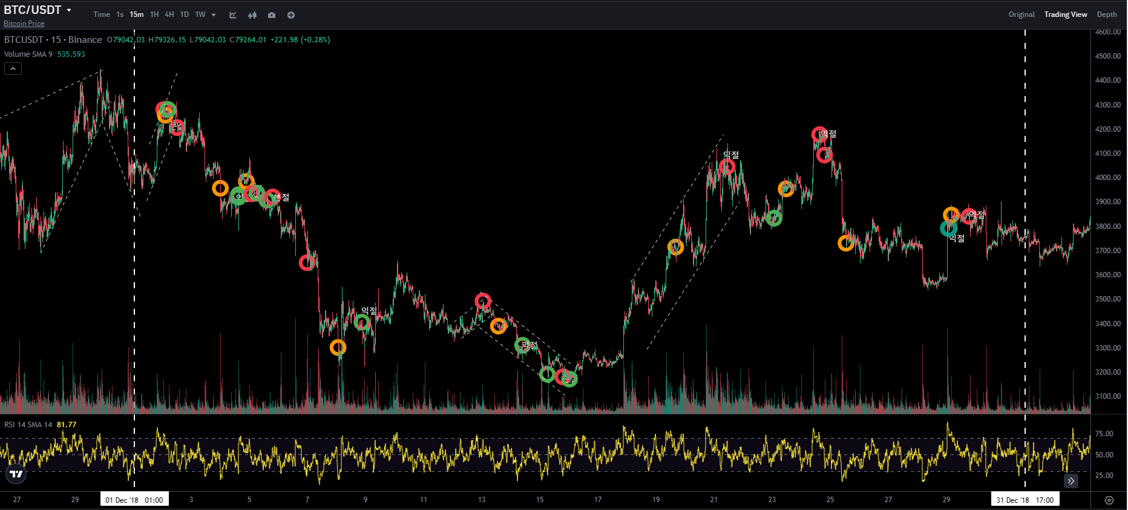Collapse the indicator legend chevron
The height and width of the screenshot is (510, 1128).
pyautogui.click(x=13, y=69)
